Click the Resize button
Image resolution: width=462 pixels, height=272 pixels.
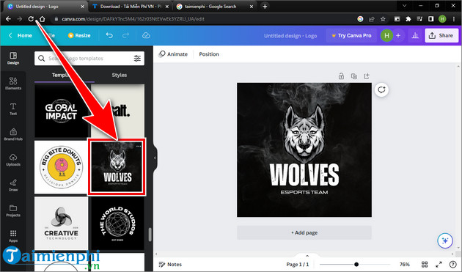[x=79, y=35]
